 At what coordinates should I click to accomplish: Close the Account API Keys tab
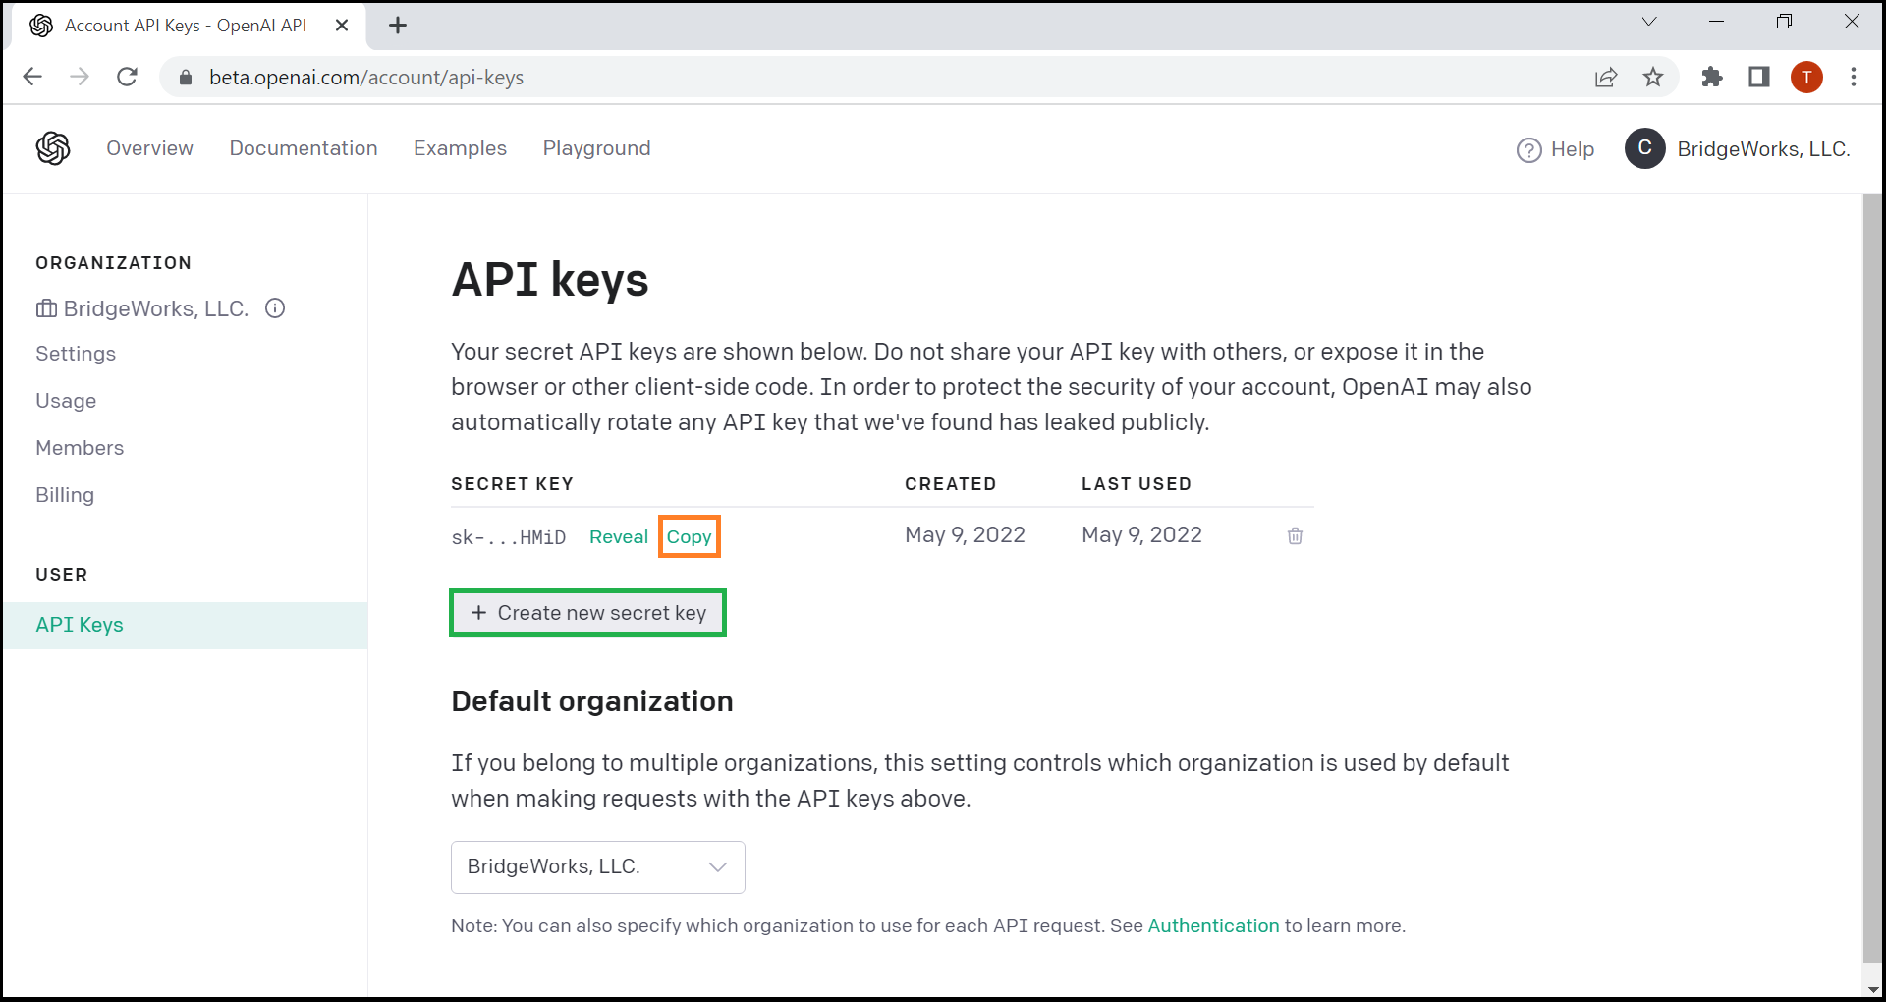coord(342,26)
